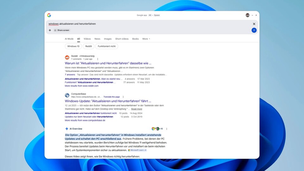The width and height of the screenshot is (304, 171).
Task: Open Reddit result three-dot options
Action: [98, 59]
